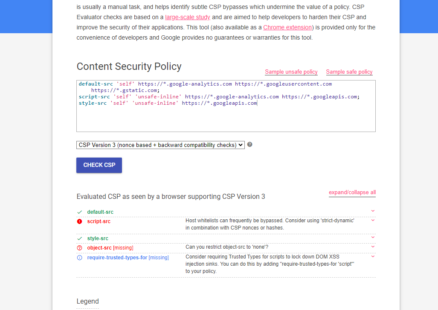This screenshot has height=310, width=438.
Task: Load the Sample unsafe policy
Action: pos(291,72)
